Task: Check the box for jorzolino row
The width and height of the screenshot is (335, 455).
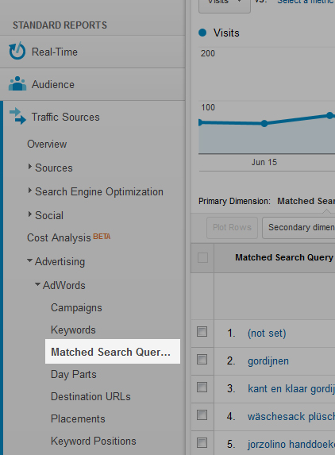Action: 202,443
